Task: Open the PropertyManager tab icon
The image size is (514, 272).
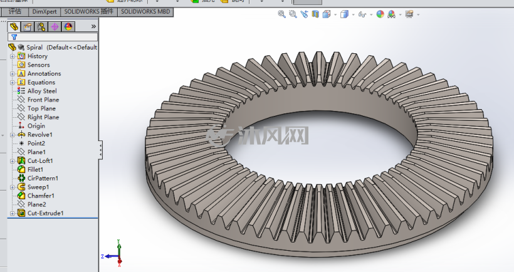Action: [28, 26]
